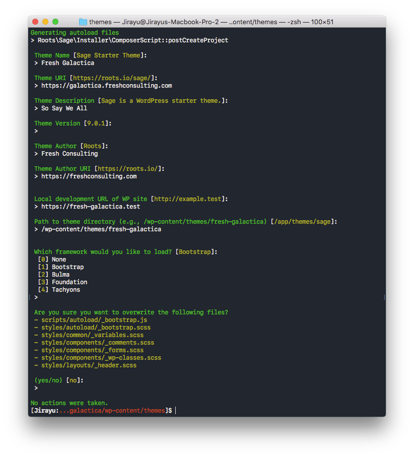Open the https://galactica.freshconsulting.com link
Image resolution: width=414 pixels, height=457 pixels.
pos(106,85)
